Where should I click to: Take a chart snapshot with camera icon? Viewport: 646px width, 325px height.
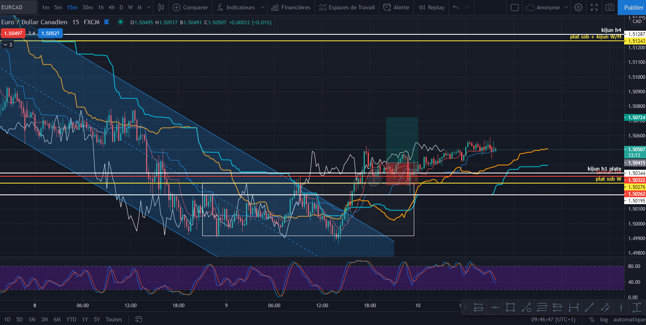(610, 7)
